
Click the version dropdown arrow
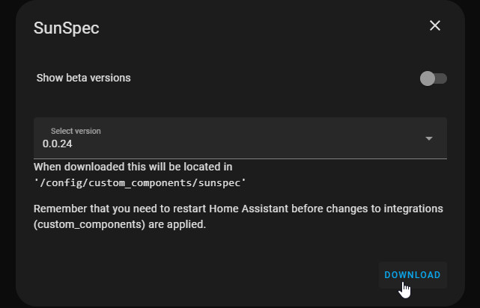[x=429, y=138]
